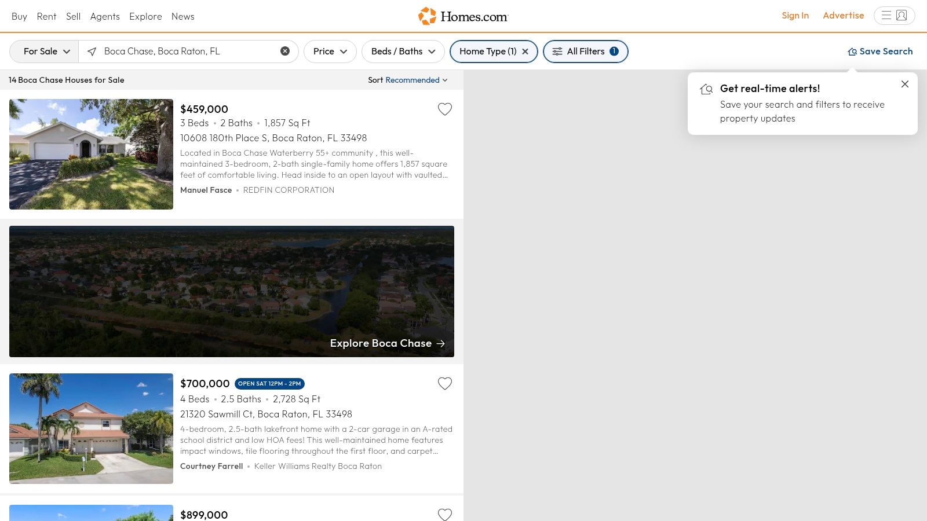
Task: Click Save Search
Action: [880, 52]
